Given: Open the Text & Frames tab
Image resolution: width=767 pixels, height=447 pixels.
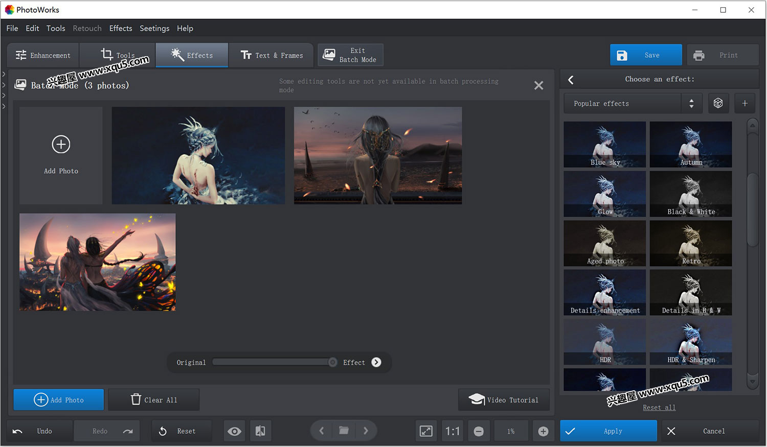Looking at the screenshot, I should [272, 55].
